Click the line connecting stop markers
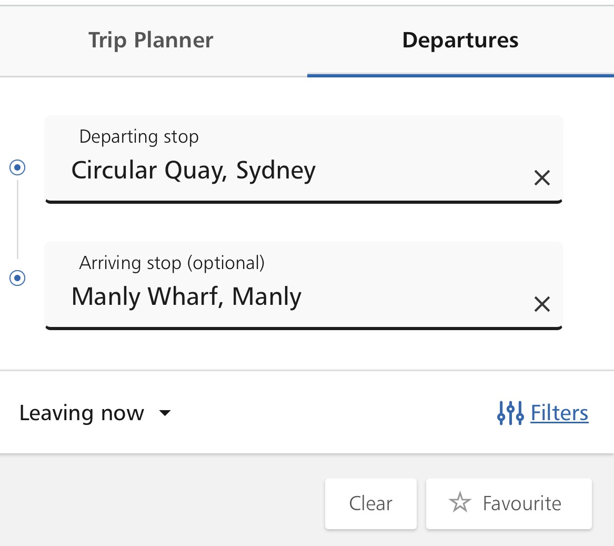 point(17,220)
